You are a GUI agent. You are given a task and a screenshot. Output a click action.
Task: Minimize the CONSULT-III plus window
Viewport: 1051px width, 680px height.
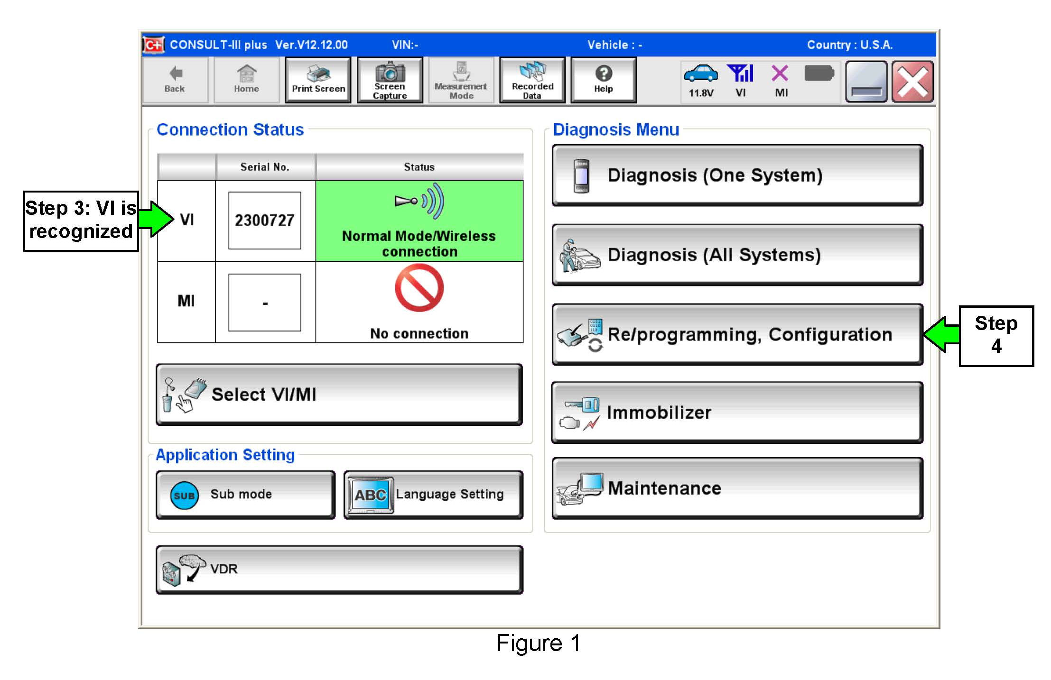coord(866,82)
